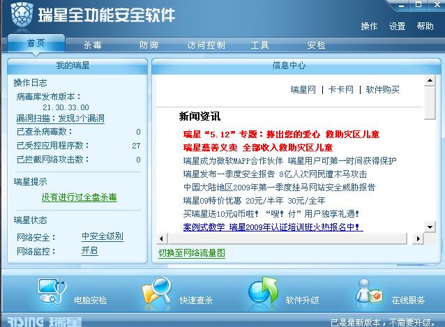The width and height of the screenshot is (445, 327).
Task: Click the 中安全级别 network security link
Action: pos(103,236)
